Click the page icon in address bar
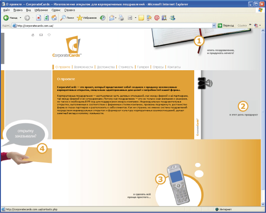Viewport: 266px width, 213px height. coord(15,26)
